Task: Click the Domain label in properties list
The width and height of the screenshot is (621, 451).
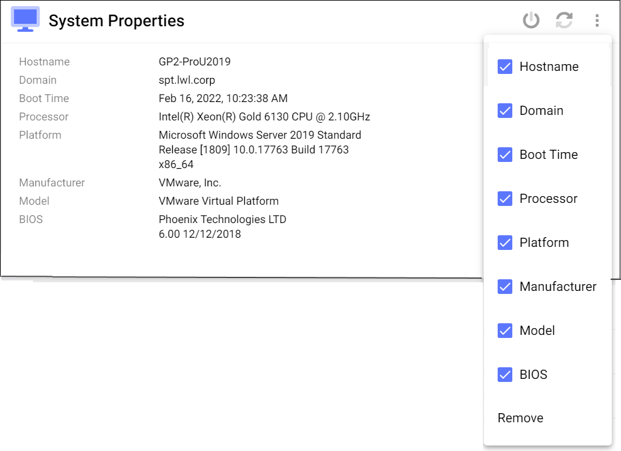Action: (38, 80)
